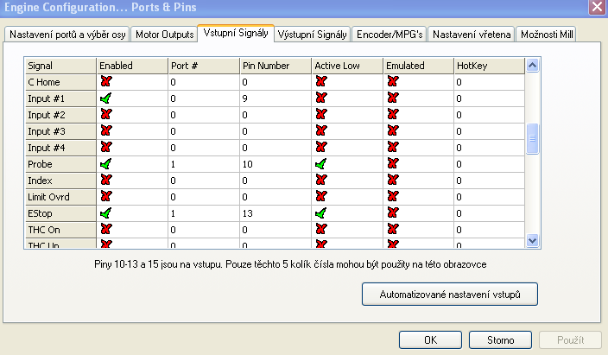
Task: Click green check for EStop Active Low
Action: [322, 212]
